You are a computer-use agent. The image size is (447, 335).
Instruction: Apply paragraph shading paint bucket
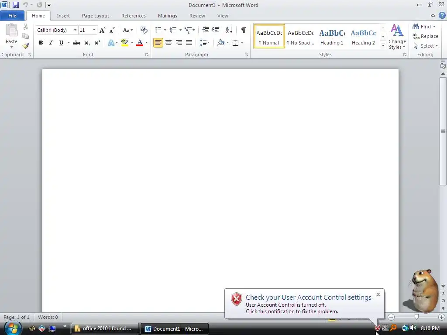point(221,43)
